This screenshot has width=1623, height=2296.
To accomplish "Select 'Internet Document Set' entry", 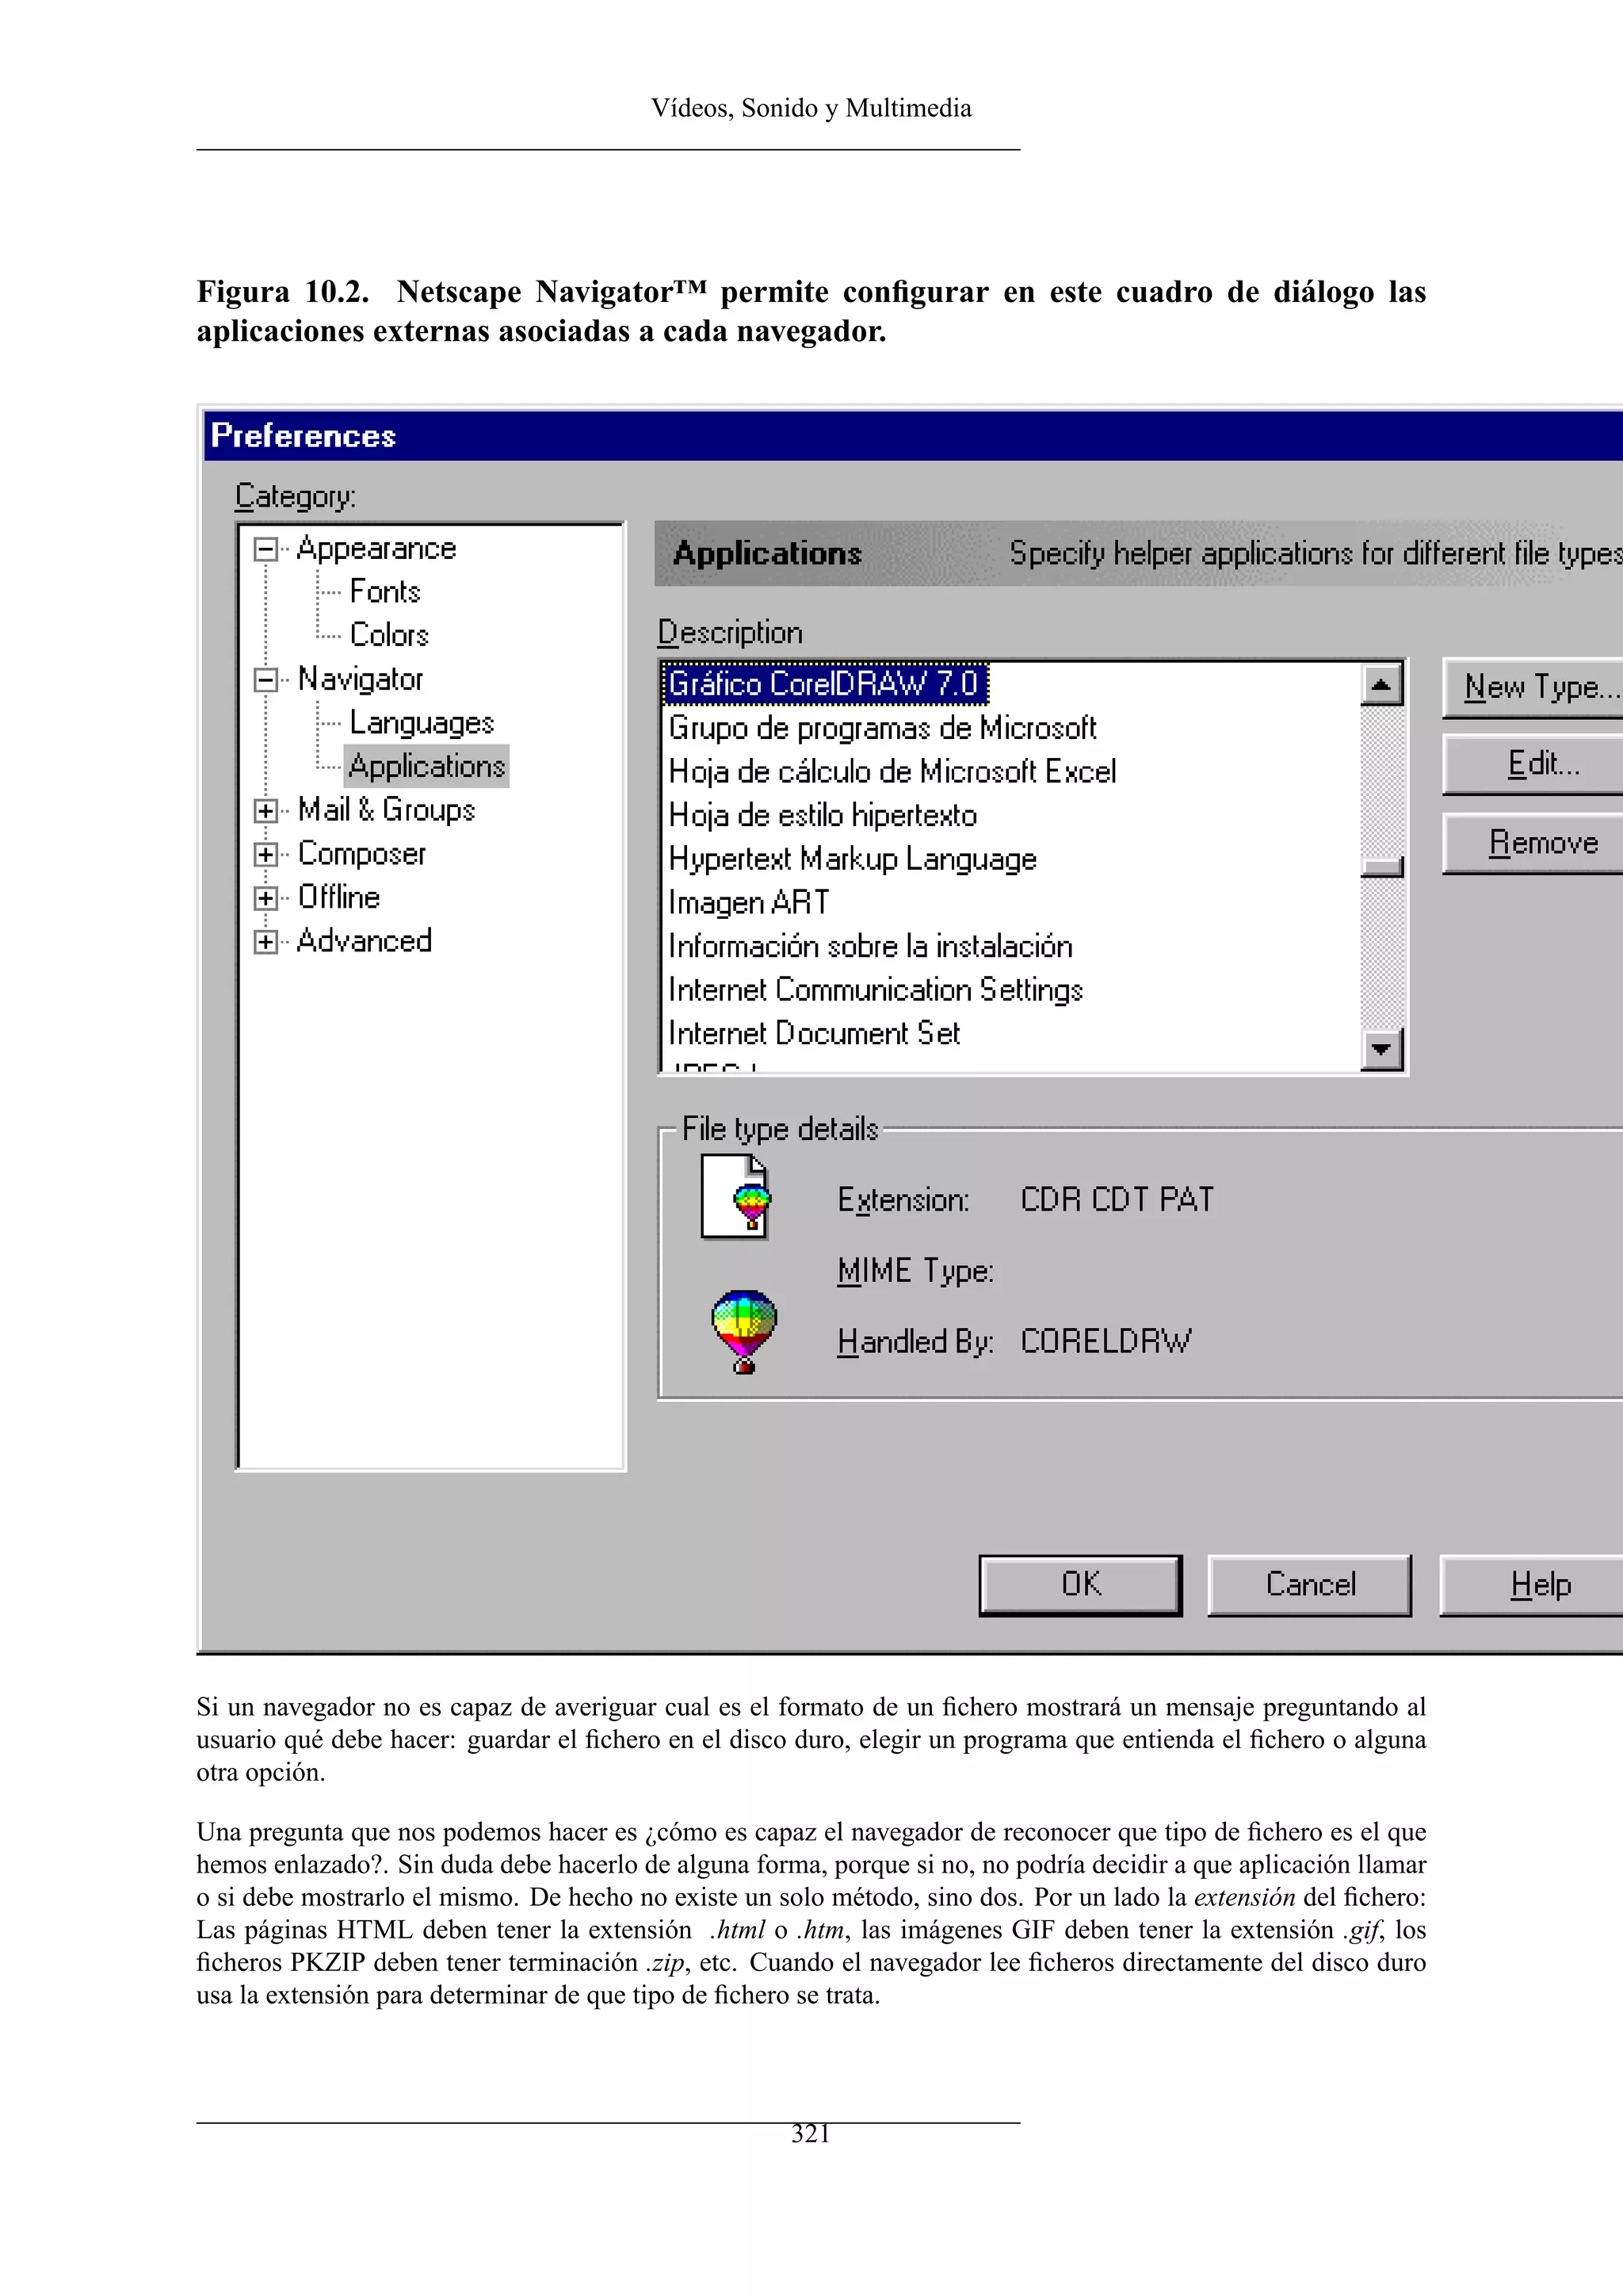I will (815, 1034).
